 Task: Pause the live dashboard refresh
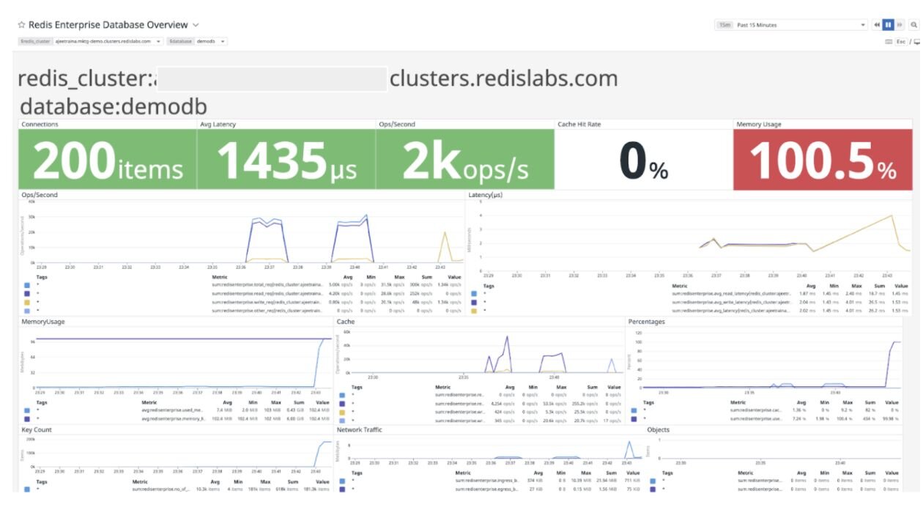coord(889,25)
